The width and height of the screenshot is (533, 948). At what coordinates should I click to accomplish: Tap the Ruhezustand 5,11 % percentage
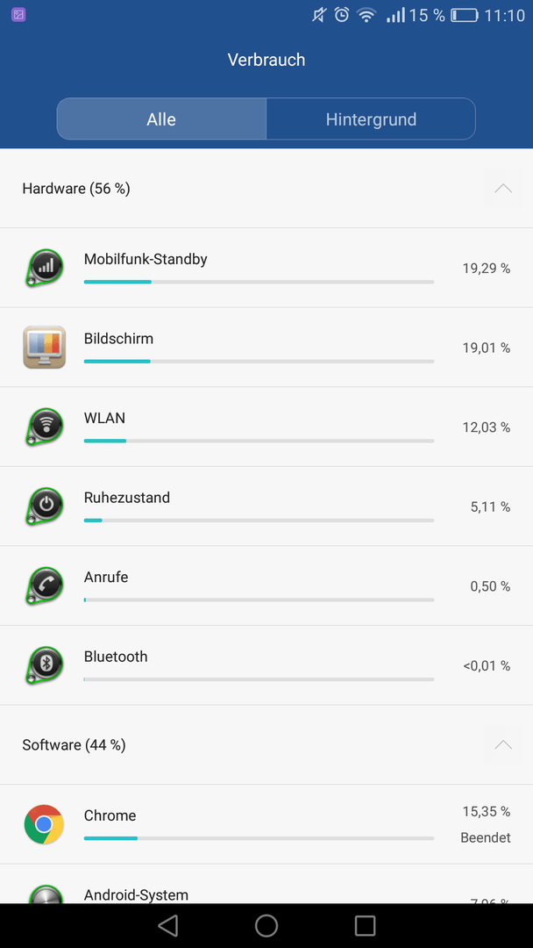pos(490,506)
